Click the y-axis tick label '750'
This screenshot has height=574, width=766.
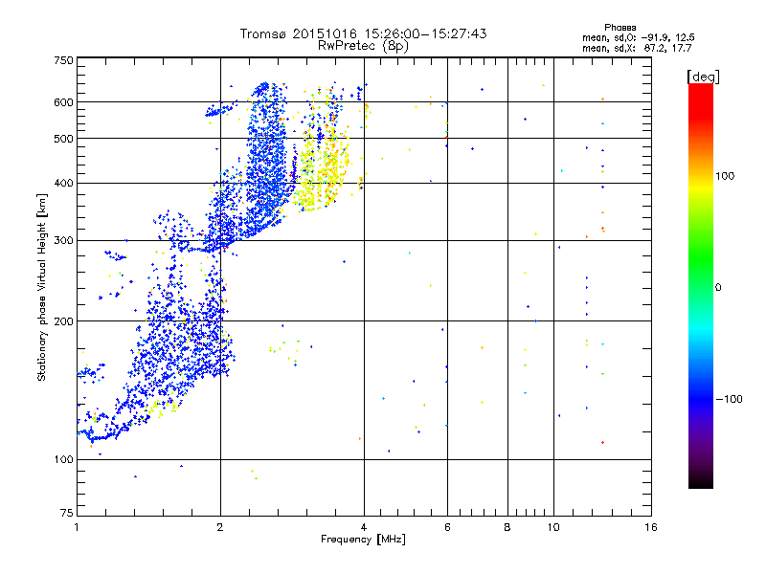pyautogui.click(x=63, y=60)
